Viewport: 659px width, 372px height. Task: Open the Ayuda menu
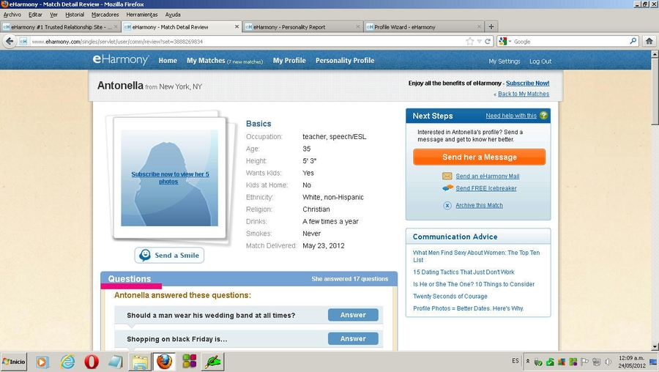pyautogui.click(x=173, y=15)
